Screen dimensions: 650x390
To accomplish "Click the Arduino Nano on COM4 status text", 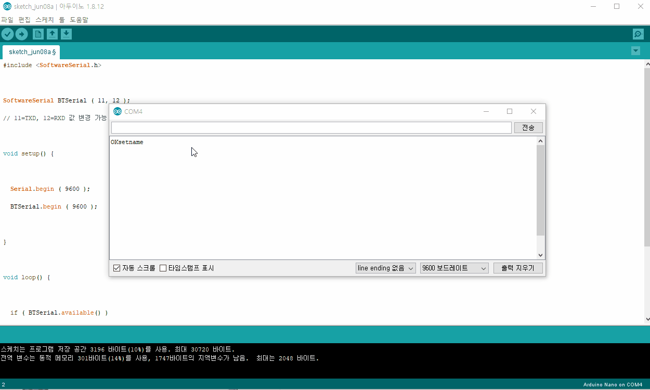I will tap(613, 385).
